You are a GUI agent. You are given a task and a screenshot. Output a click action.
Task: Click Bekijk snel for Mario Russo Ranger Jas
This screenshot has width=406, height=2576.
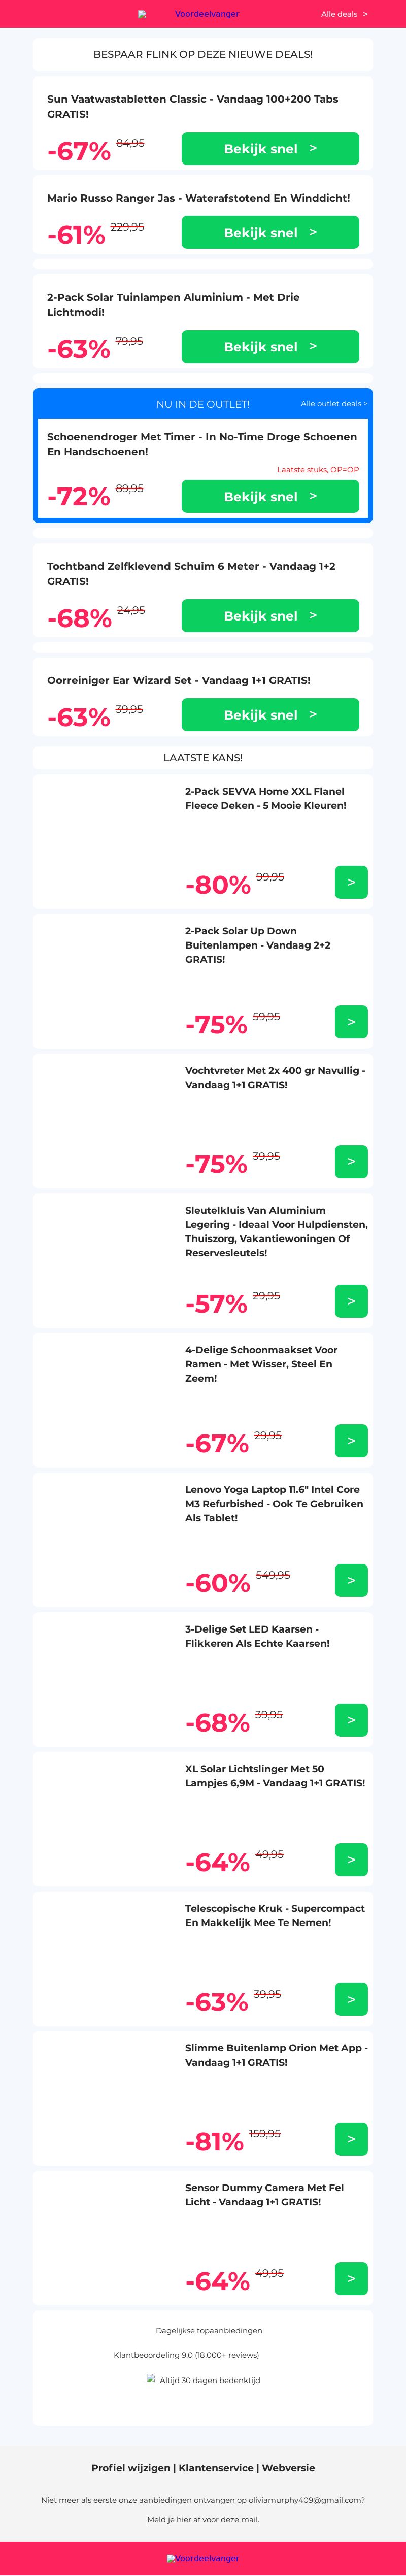click(x=270, y=232)
